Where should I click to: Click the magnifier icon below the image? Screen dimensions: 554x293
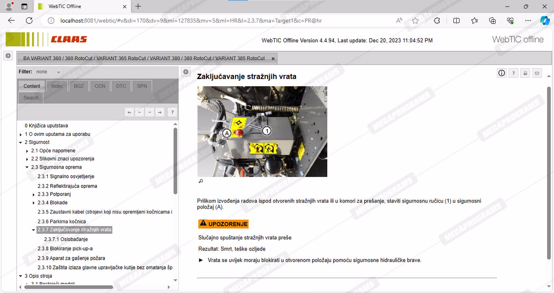click(x=200, y=181)
